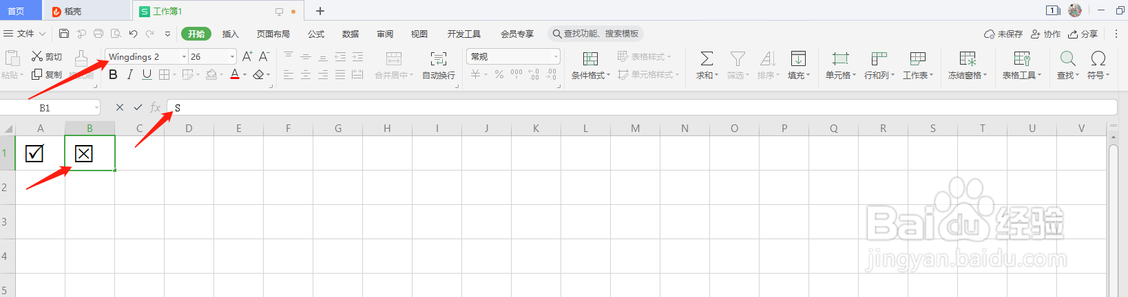The width and height of the screenshot is (1128, 297).
Task: Select cell A1 with the checked box
Action: pyautogui.click(x=41, y=153)
